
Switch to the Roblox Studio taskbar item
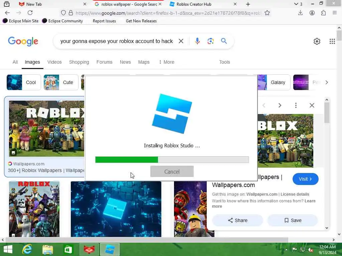(x=110, y=249)
